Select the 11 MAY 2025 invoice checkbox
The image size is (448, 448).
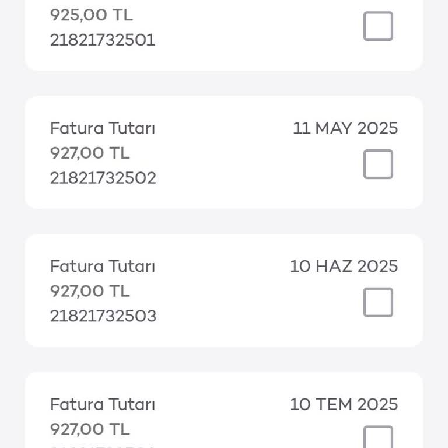(x=378, y=164)
